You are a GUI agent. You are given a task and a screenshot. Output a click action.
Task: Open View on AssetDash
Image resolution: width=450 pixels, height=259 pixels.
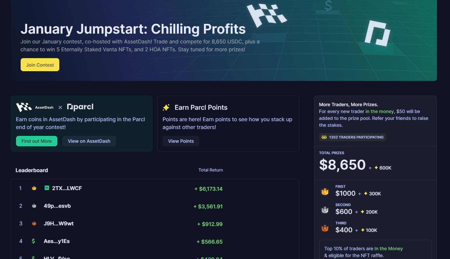(89, 141)
